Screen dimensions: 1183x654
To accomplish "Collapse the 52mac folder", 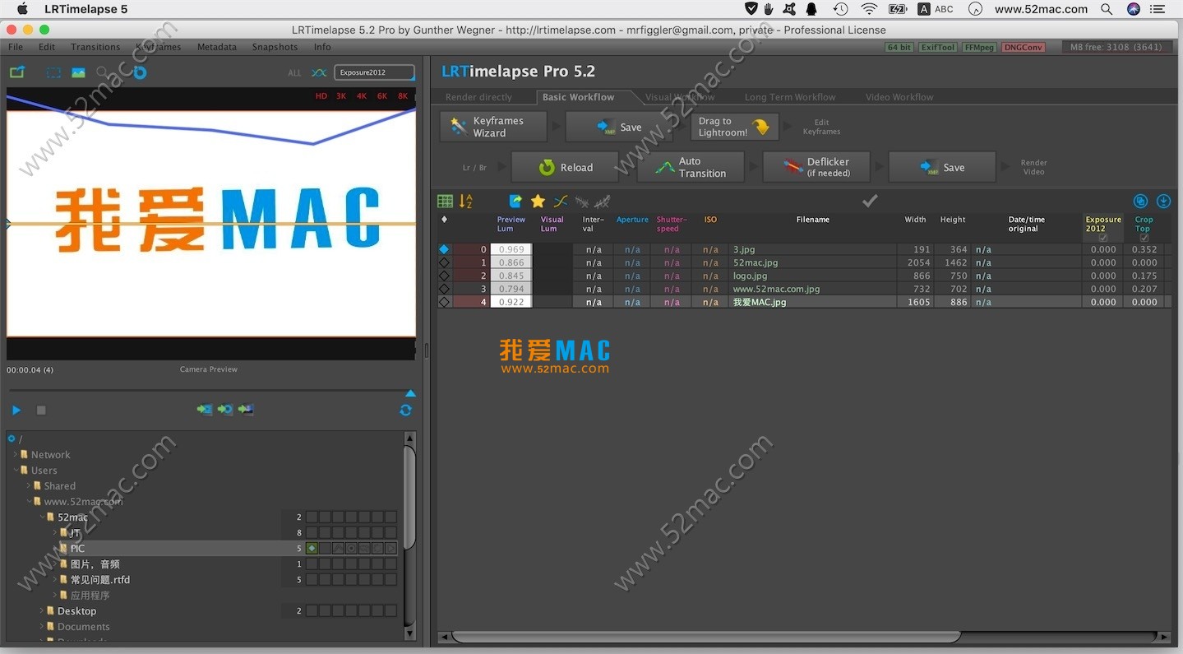I will pyautogui.click(x=42, y=517).
